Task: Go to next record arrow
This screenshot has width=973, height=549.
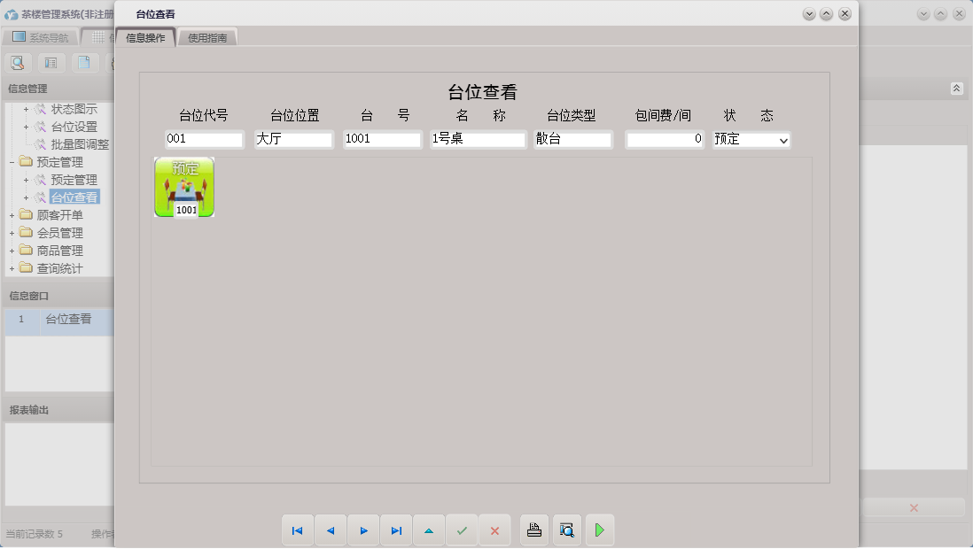Action: [x=363, y=530]
